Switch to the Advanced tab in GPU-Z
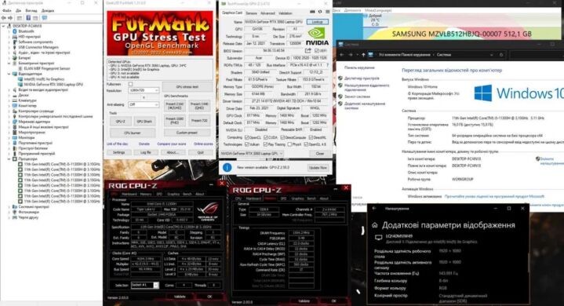 click(x=267, y=13)
